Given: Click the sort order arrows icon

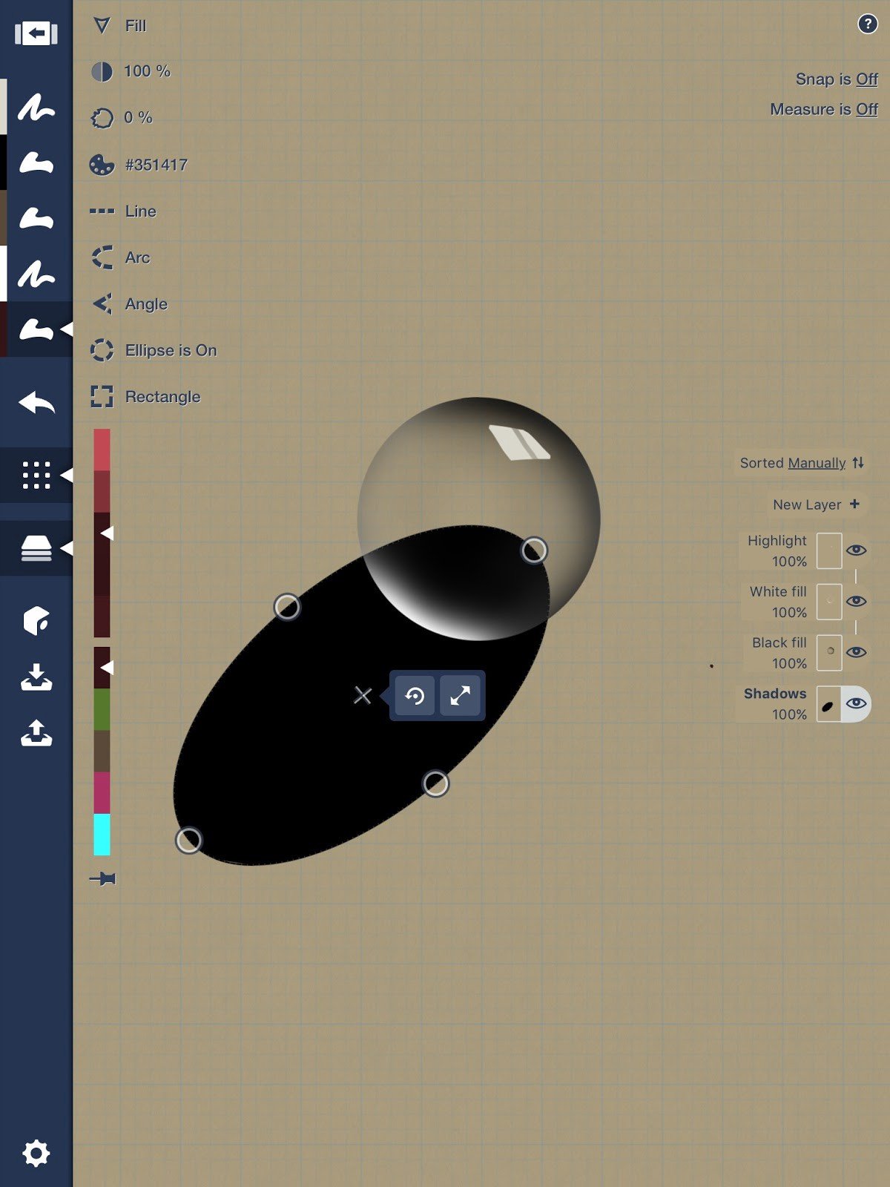Looking at the screenshot, I should (x=858, y=462).
